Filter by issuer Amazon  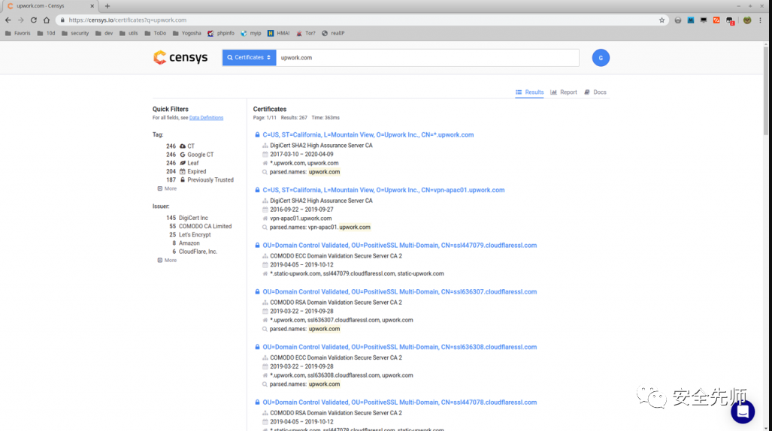coord(189,243)
